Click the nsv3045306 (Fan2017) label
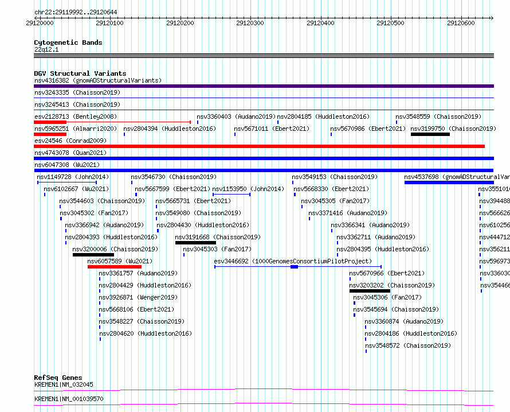This screenshot has height=412, width=510. coord(387,297)
